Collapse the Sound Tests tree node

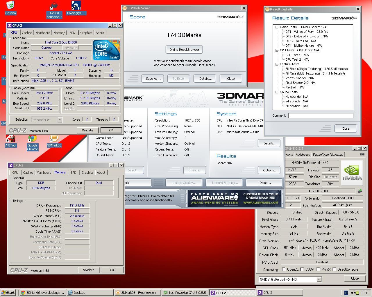277,92
